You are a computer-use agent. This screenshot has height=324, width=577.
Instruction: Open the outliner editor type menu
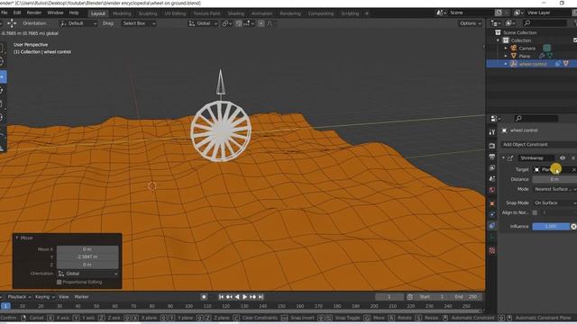(x=495, y=23)
